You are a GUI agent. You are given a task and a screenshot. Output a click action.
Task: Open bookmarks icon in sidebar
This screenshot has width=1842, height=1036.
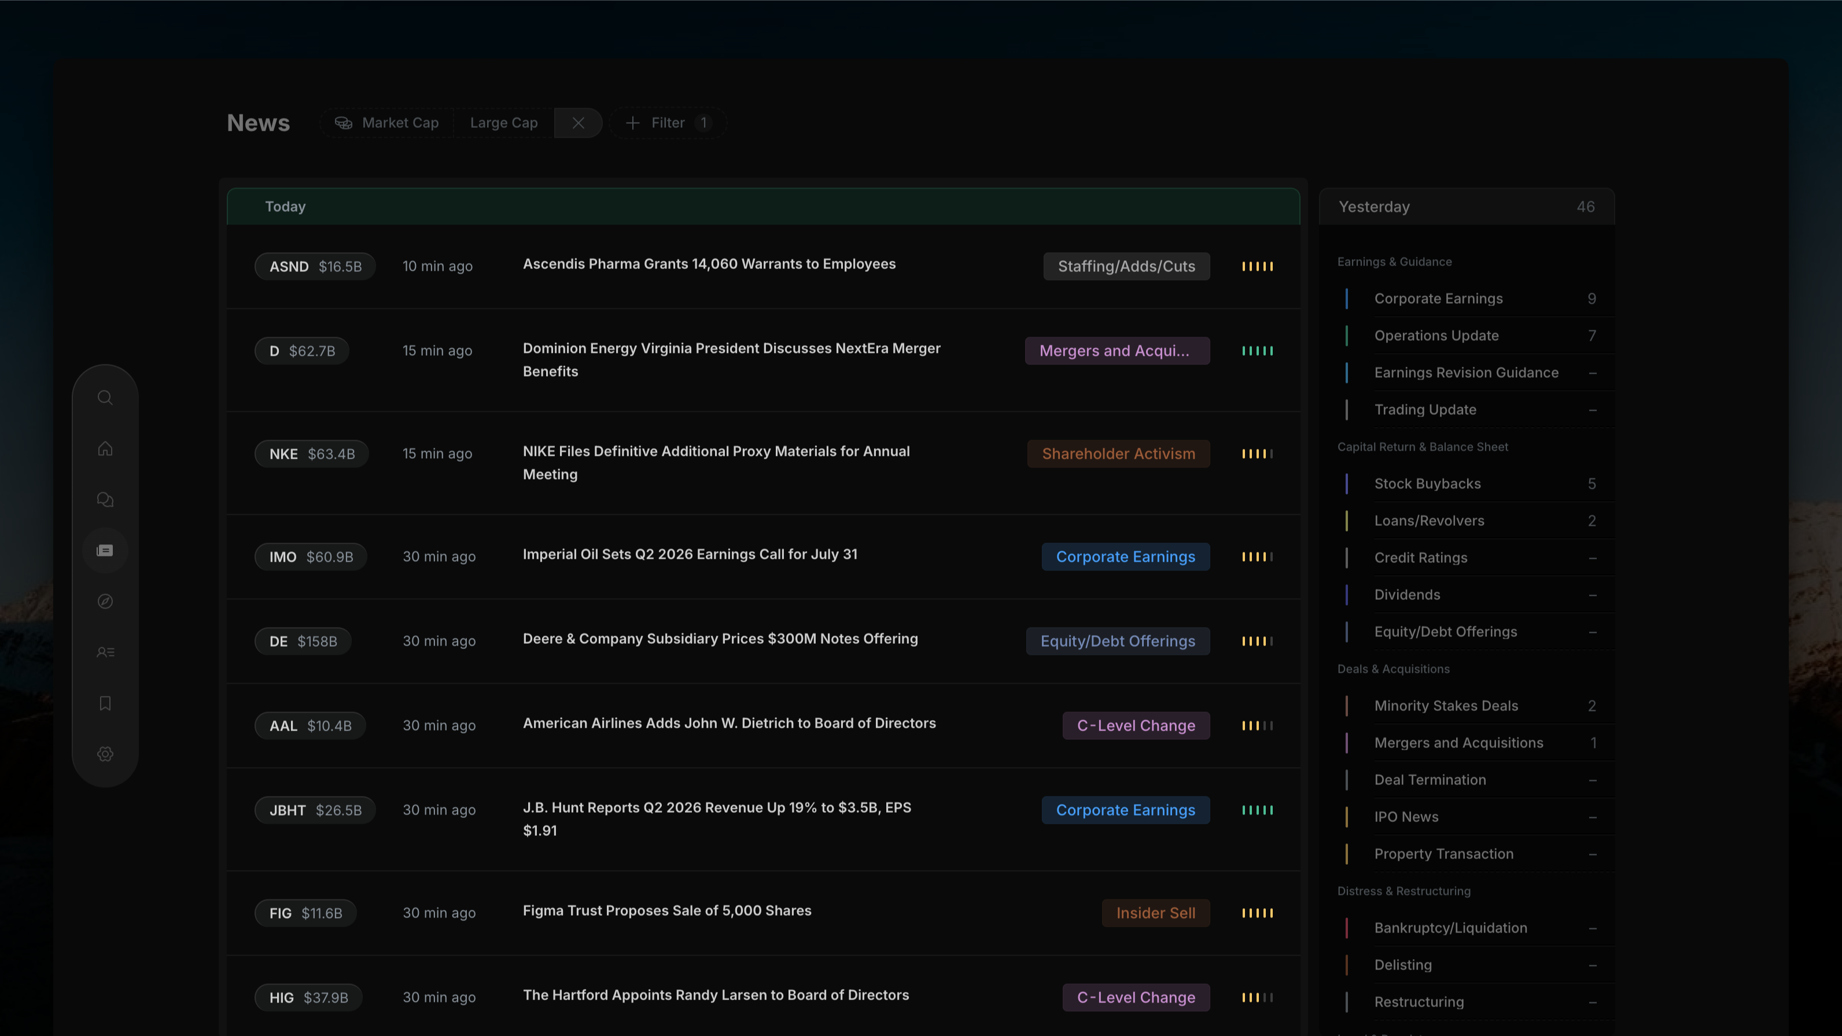pos(105,703)
